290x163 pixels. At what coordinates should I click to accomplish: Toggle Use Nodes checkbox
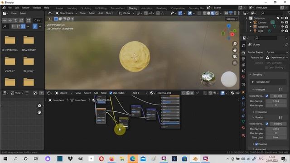point(111,93)
